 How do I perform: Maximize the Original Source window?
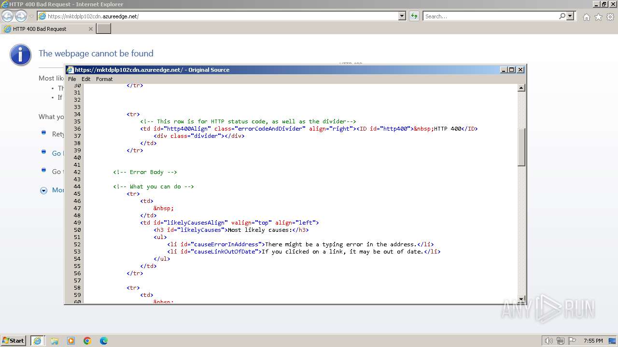click(x=512, y=69)
